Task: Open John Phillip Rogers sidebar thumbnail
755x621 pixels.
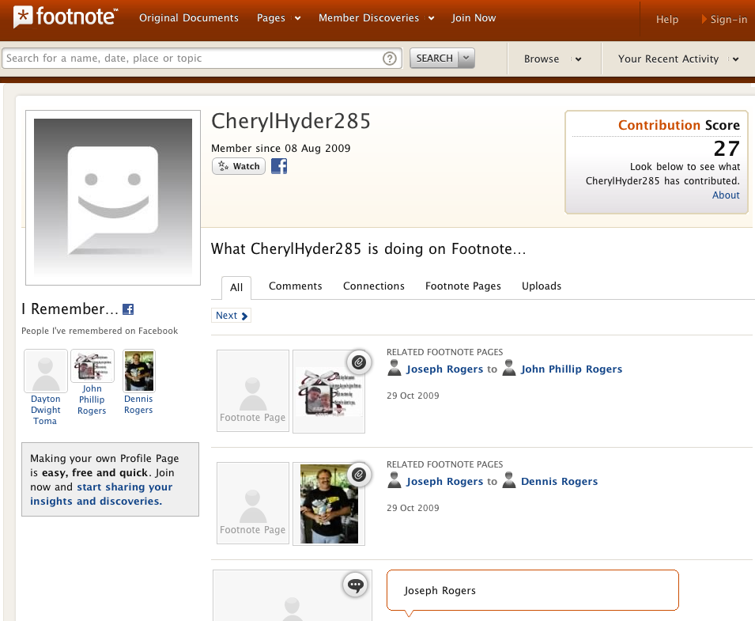Action: click(x=92, y=365)
